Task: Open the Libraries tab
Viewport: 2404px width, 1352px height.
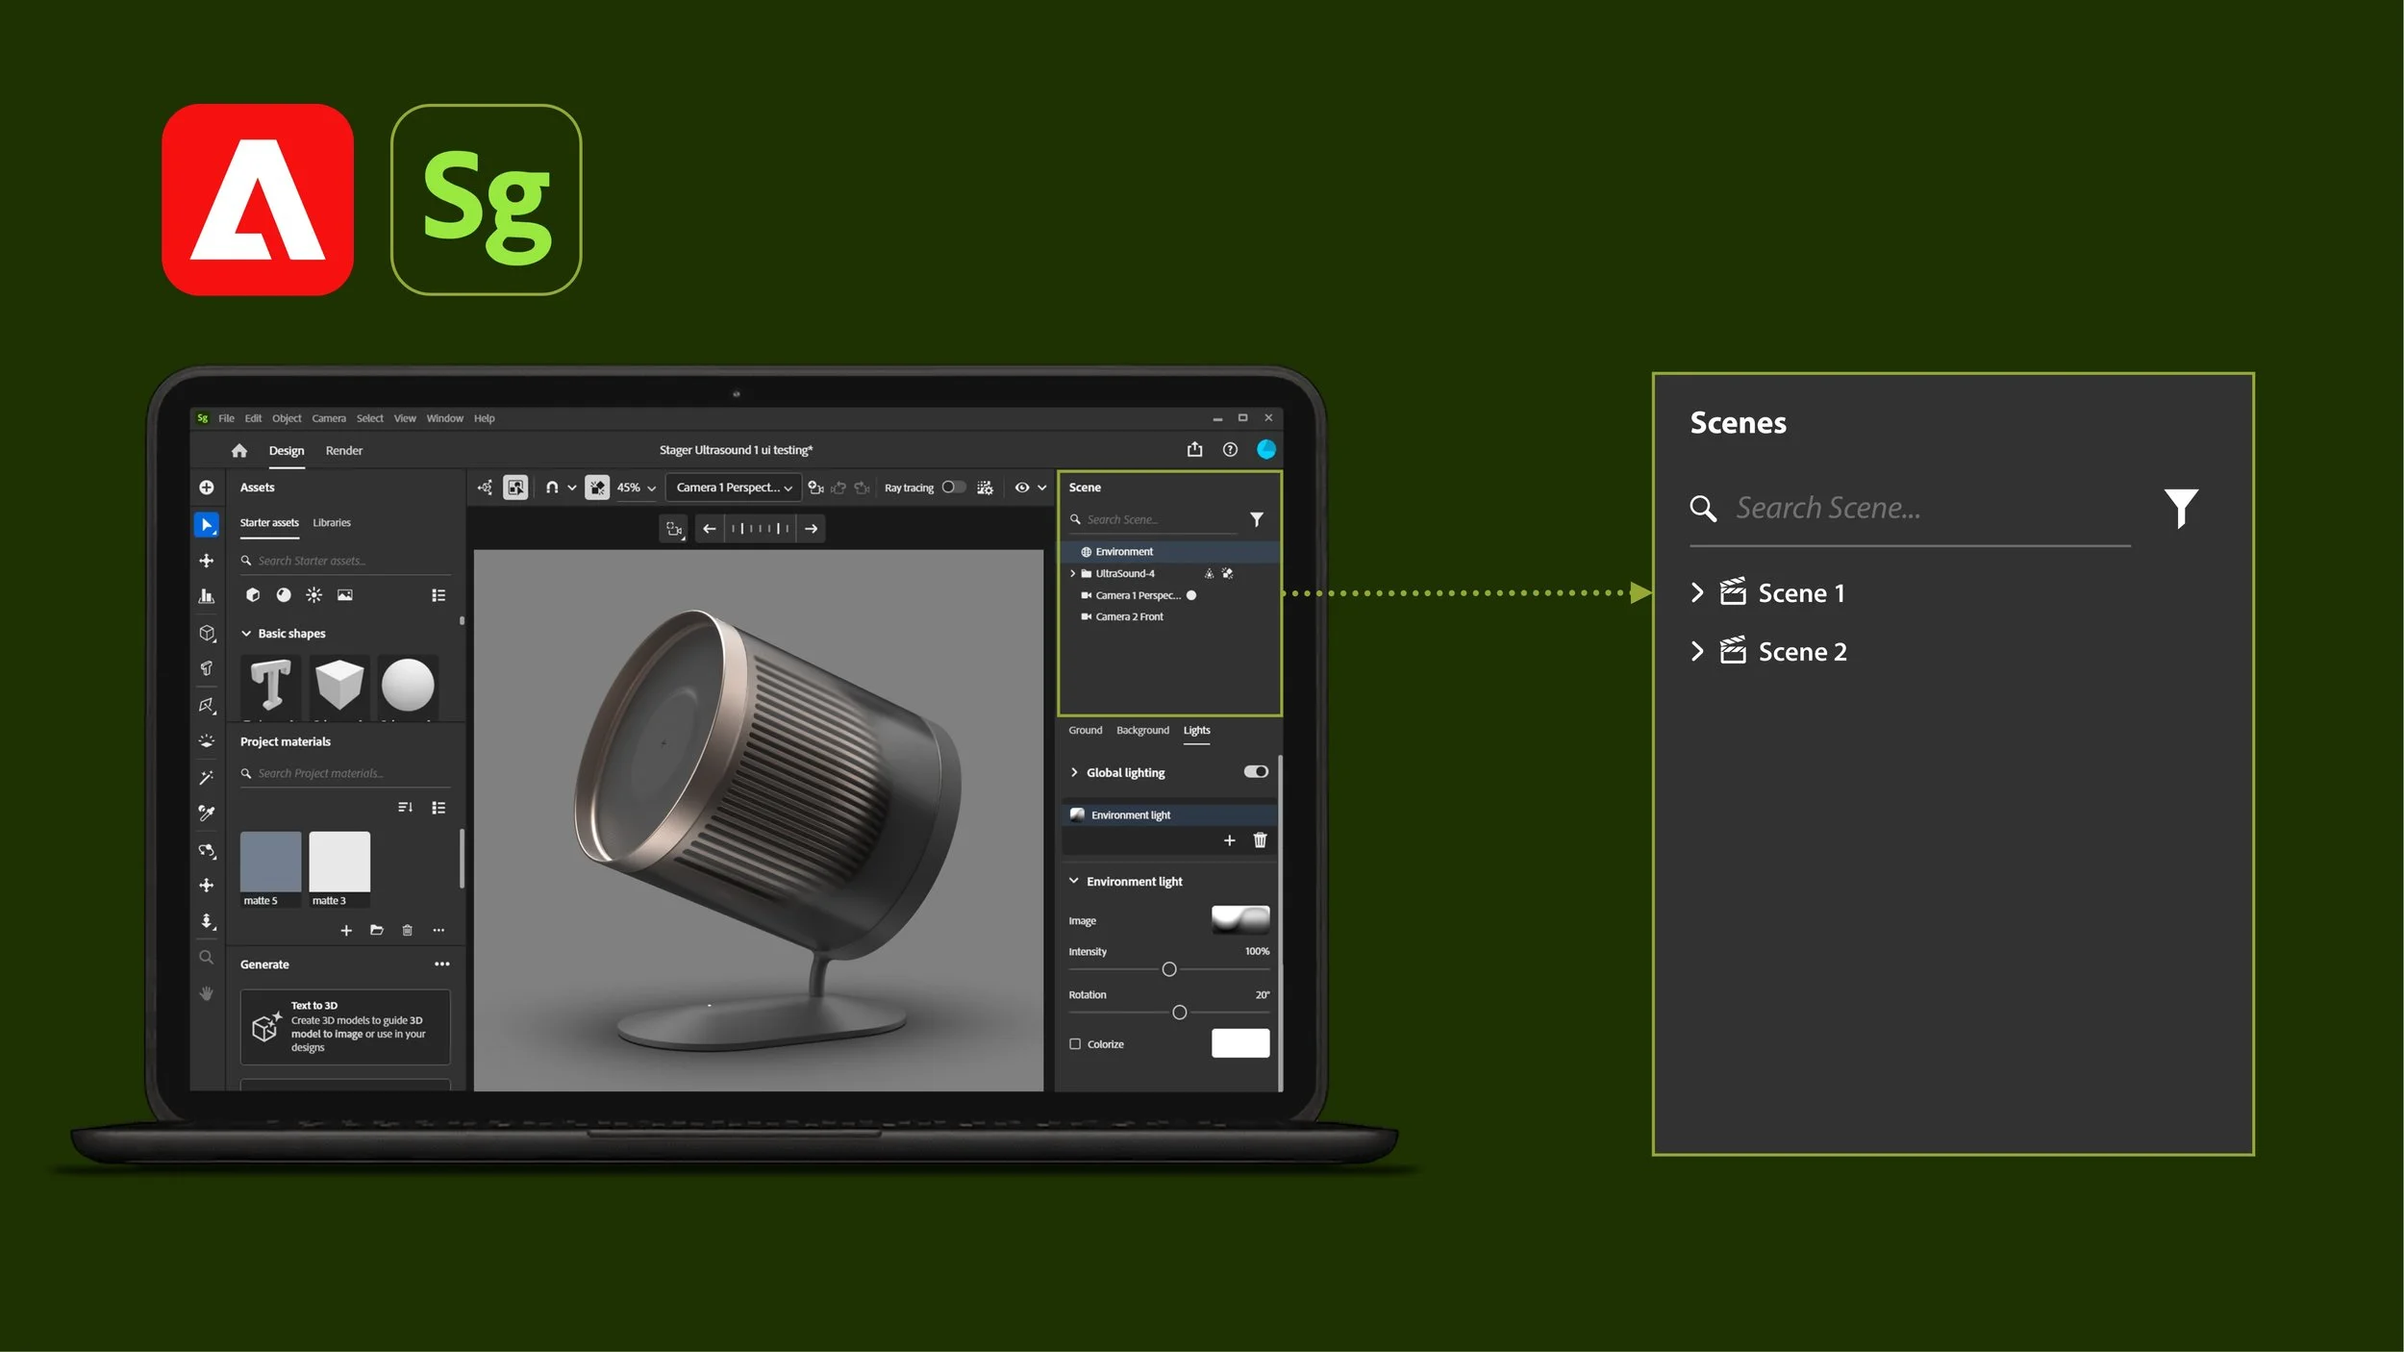Action: point(332,522)
